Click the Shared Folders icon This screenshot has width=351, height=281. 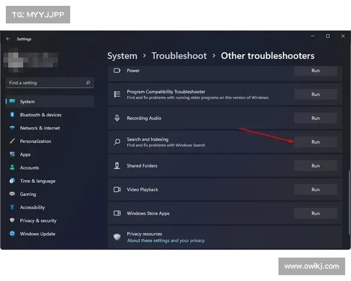117,166
